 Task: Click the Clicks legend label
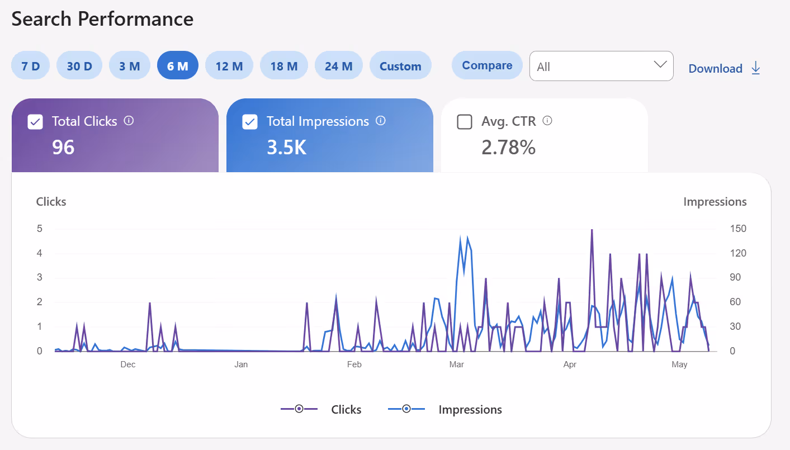point(346,410)
